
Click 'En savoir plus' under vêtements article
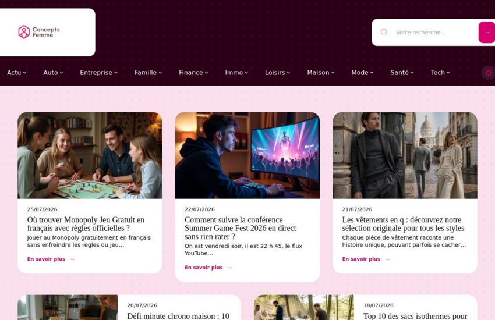(366, 259)
